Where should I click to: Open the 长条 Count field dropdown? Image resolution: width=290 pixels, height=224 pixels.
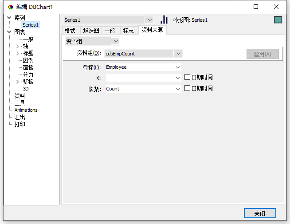point(178,89)
